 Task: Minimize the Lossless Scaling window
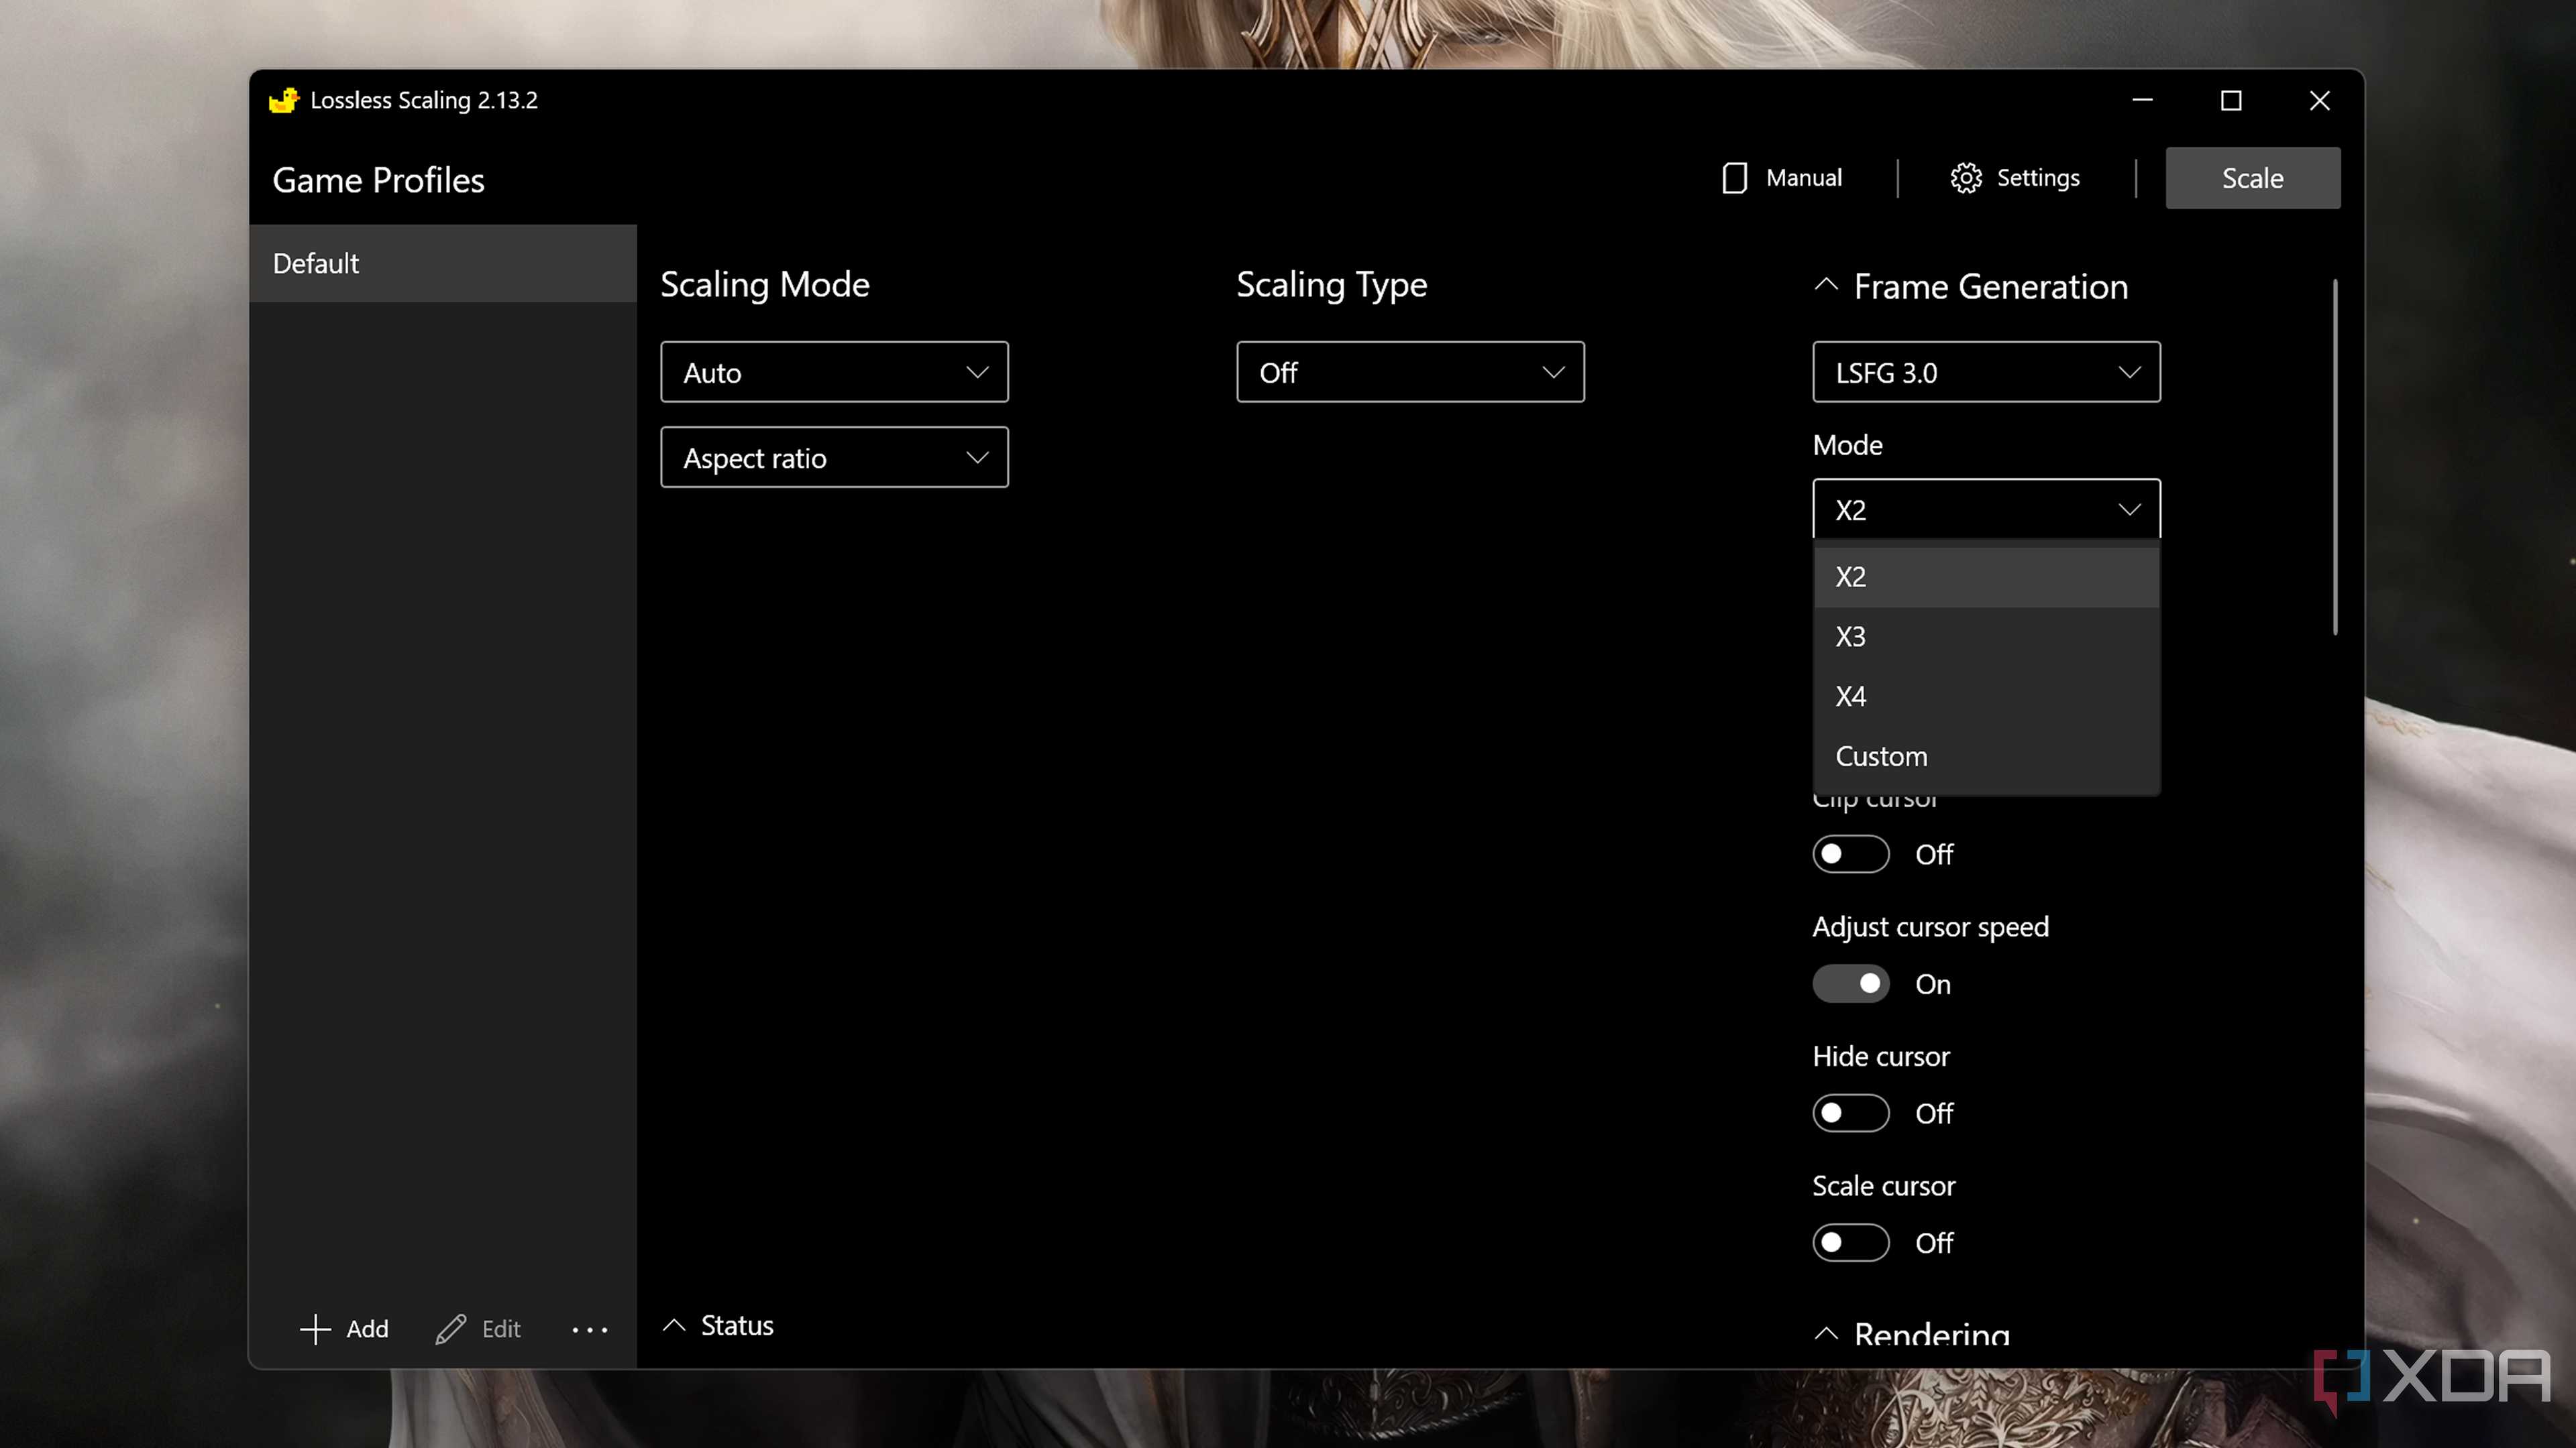click(2142, 100)
